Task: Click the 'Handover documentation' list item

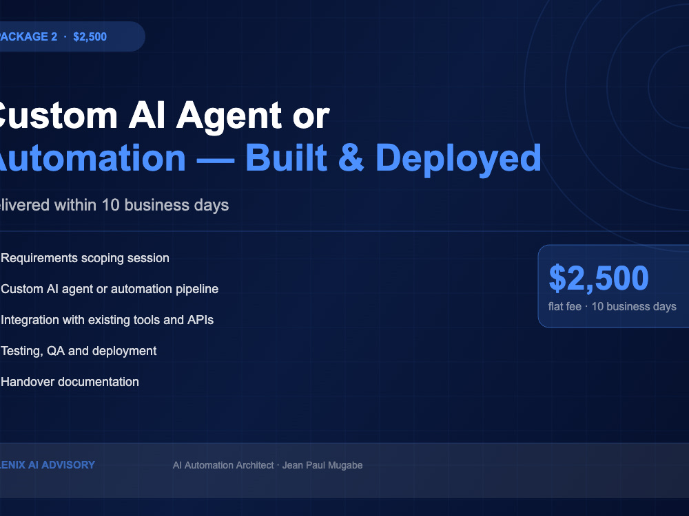Action: 70,382
